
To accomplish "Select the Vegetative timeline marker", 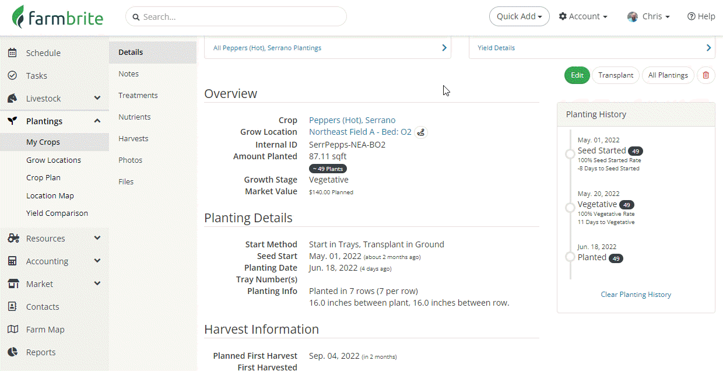I will 570,208.
